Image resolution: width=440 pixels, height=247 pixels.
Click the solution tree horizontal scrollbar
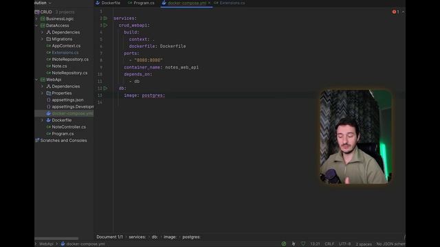coord(56,239)
